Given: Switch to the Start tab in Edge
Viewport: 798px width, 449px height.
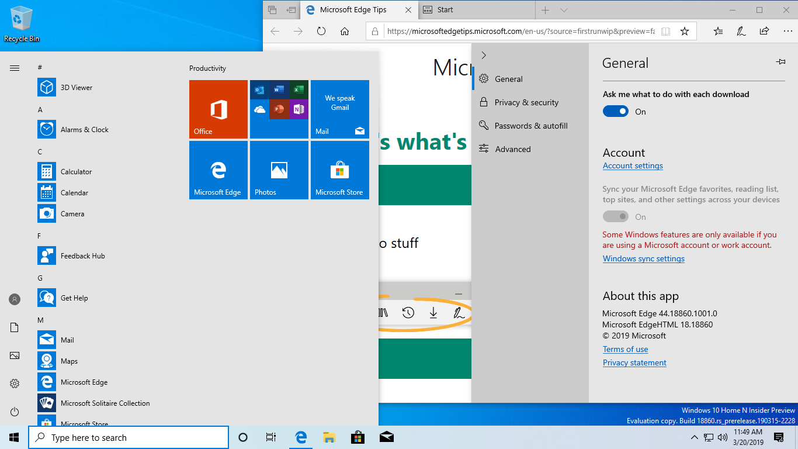Looking at the screenshot, I should click(x=476, y=10).
